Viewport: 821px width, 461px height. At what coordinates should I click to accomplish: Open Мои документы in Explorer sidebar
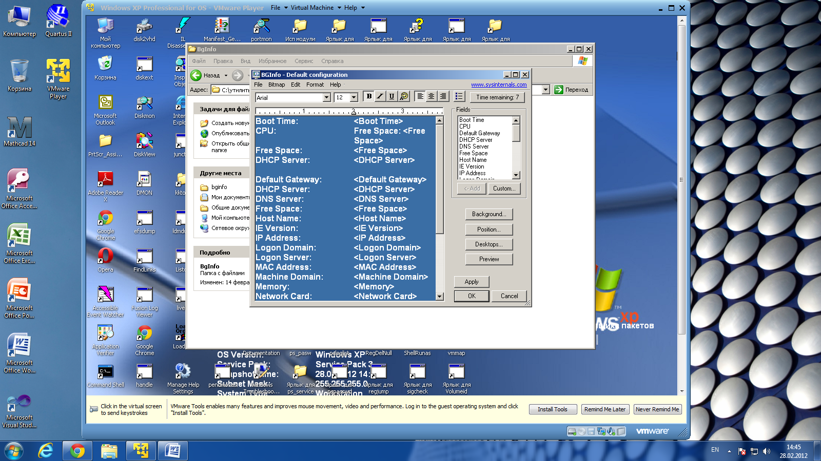pos(225,197)
